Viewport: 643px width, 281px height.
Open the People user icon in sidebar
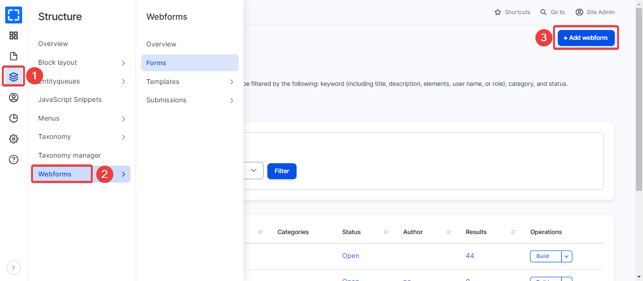(14, 98)
